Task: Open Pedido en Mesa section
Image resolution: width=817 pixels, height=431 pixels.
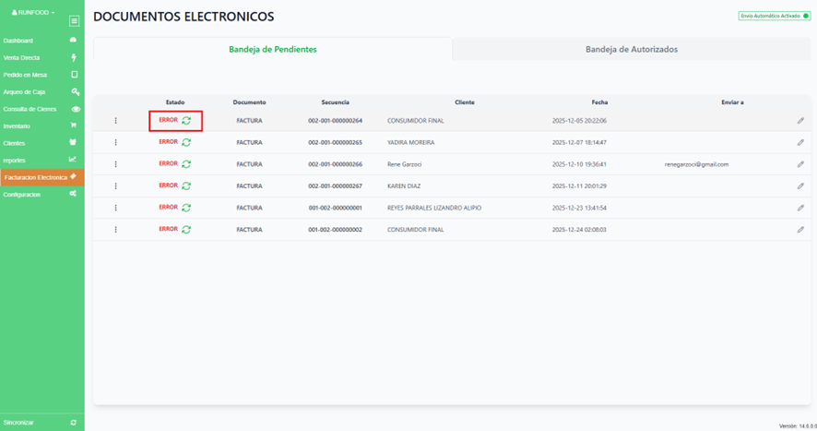Action: [41, 75]
